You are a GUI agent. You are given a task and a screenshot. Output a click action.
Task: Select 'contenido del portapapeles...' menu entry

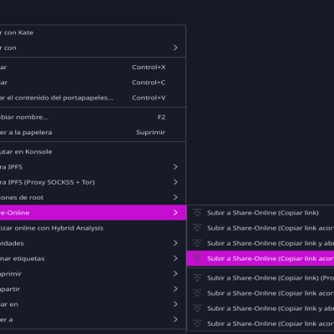coord(93,98)
